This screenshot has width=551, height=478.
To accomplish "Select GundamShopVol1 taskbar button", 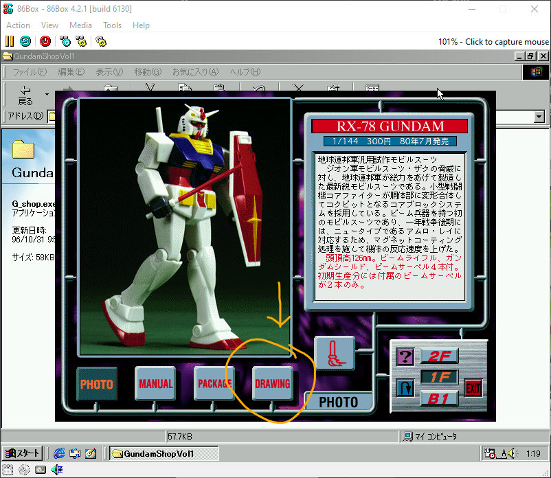I will (x=164, y=453).
